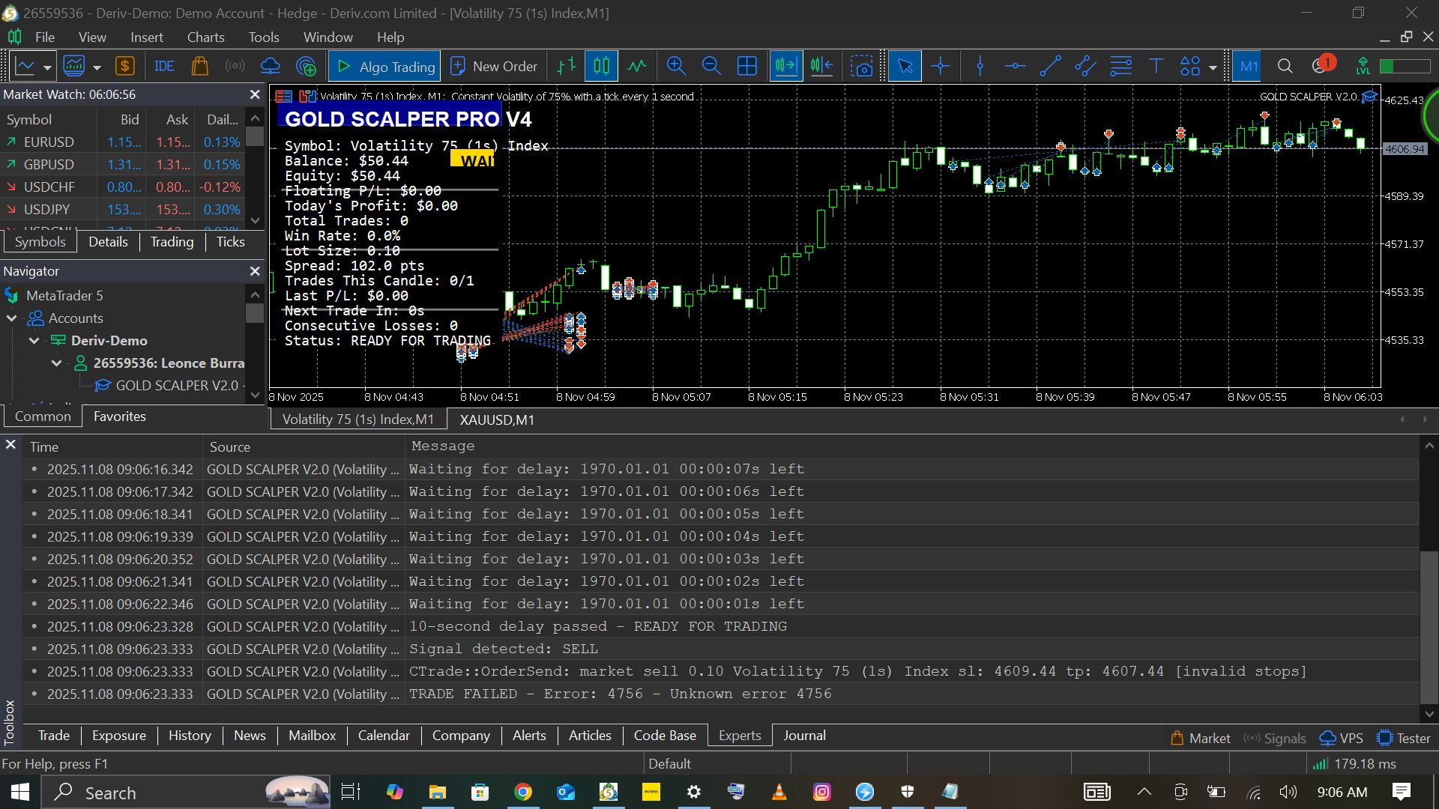
Task: Toggle chart shift from right border
Action: [821, 66]
